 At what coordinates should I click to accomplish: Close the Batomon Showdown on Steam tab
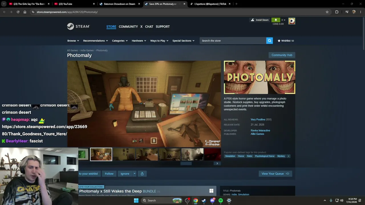[x=139, y=4]
